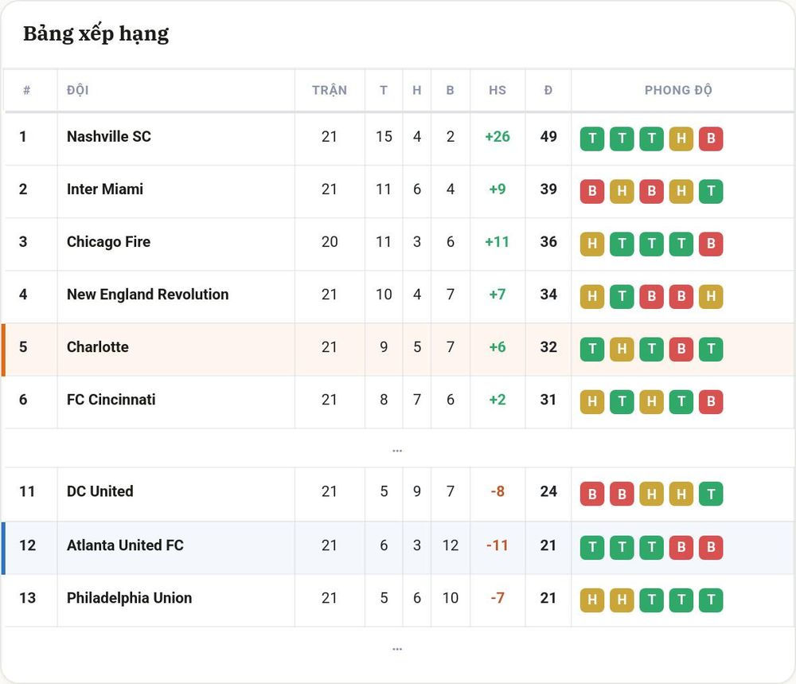Expand hidden rows below FC Cincinnati
Screen dimensions: 796x684
pyautogui.click(x=397, y=450)
